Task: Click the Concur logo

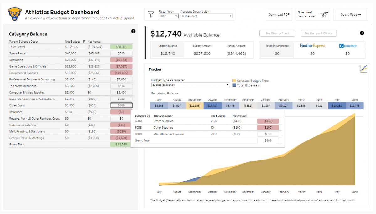Action: [x=348, y=46]
